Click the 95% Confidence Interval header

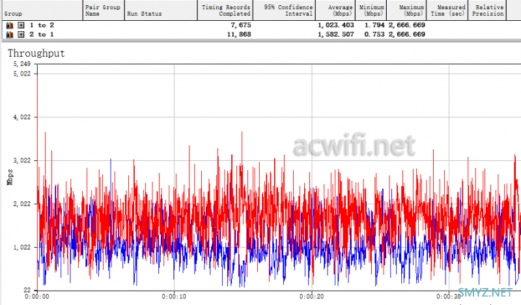[x=287, y=10]
